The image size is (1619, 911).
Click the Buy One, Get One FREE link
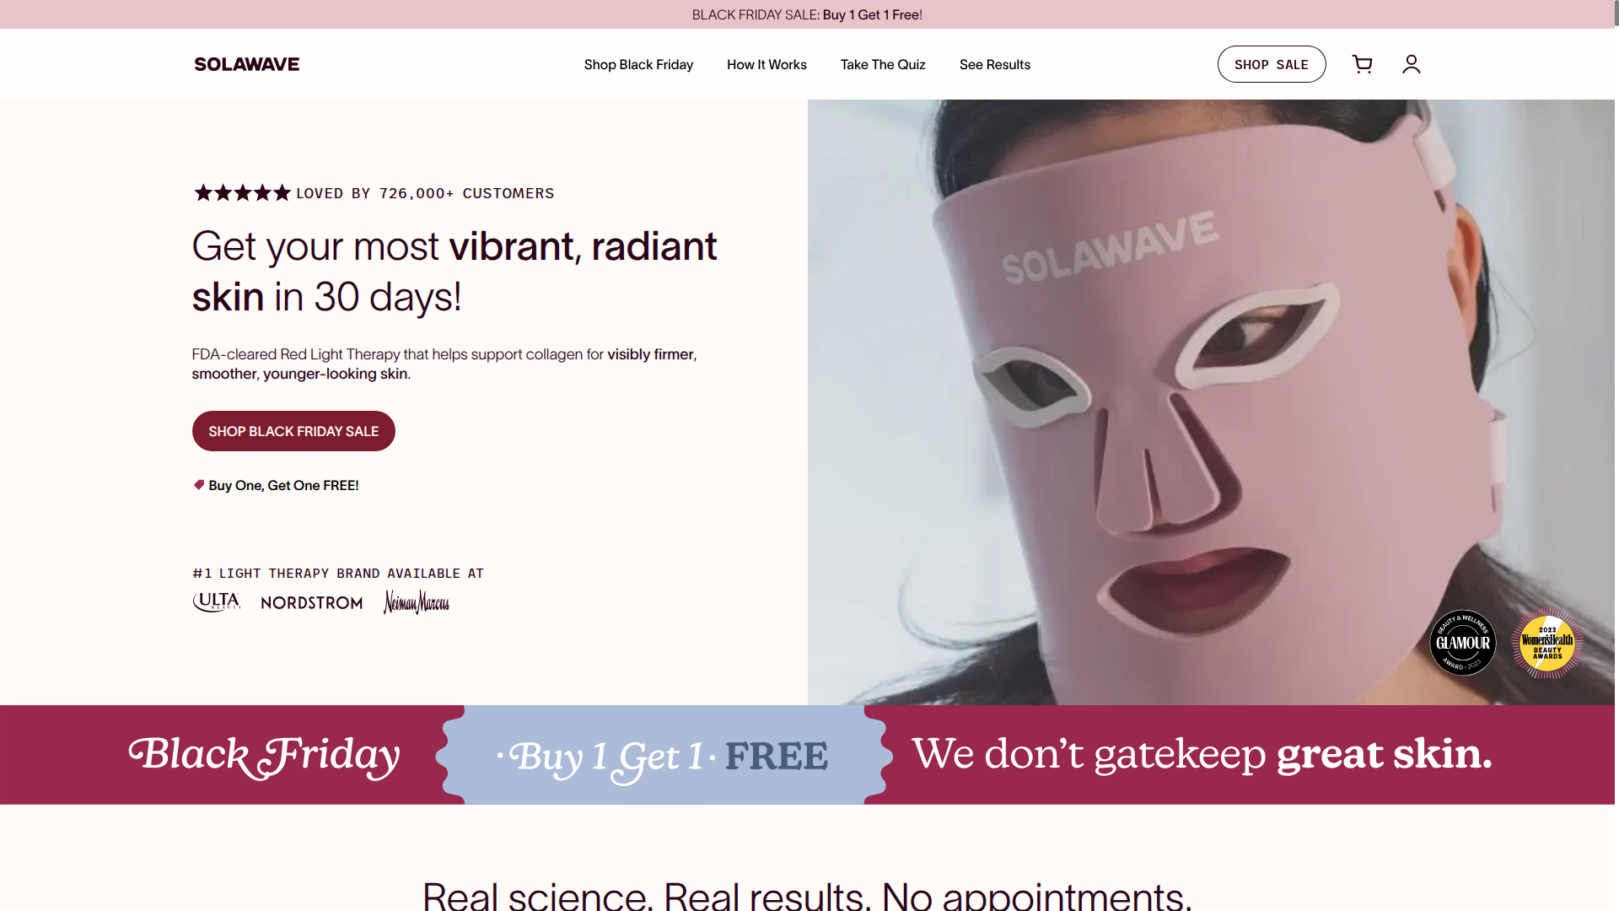click(283, 485)
